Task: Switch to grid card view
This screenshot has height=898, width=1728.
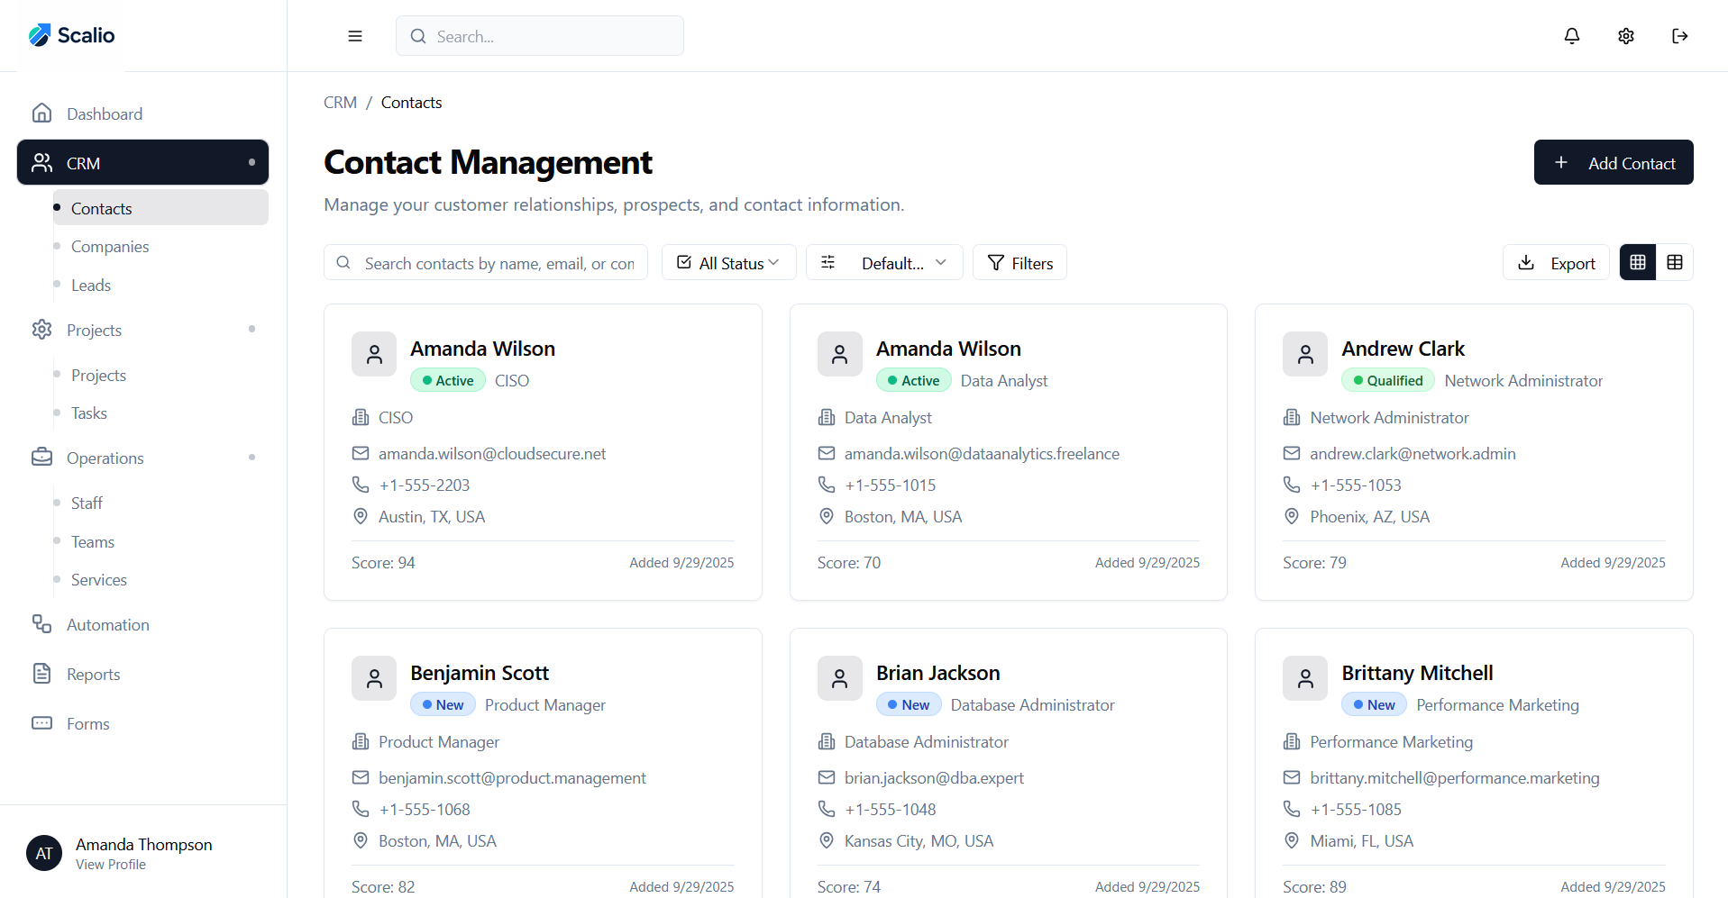Action: pyautogui.click(x=1637, y=262)
